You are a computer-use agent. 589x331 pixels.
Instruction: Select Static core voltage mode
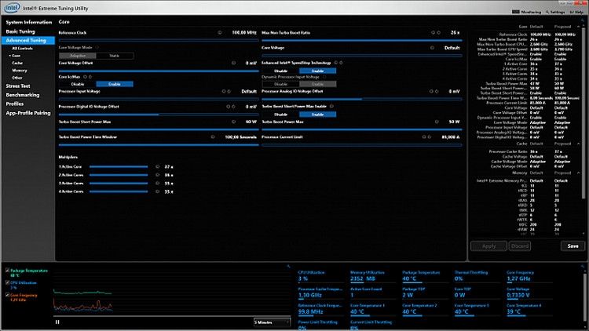115,56
